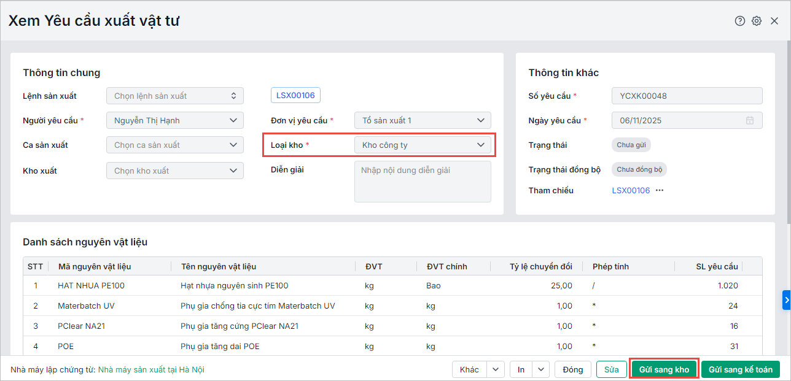This screenshot has height=381, width=791.
Task: Click the three dots next to Tham chiếu
Action: point(660,190)
